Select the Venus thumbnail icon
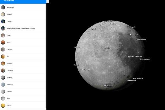Image resolution: width=165 pixels, height=110 pixels. pos(3,14)
